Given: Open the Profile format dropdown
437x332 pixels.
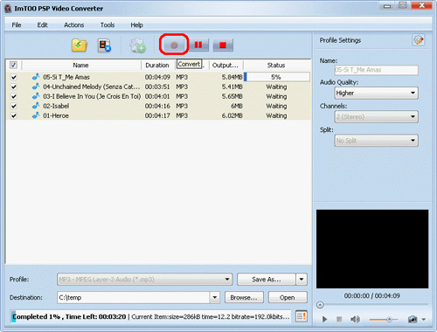Looking at the screenshot, I should (x=144, y=280).
